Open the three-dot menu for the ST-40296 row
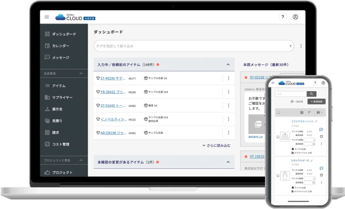 tap(228, 78)
